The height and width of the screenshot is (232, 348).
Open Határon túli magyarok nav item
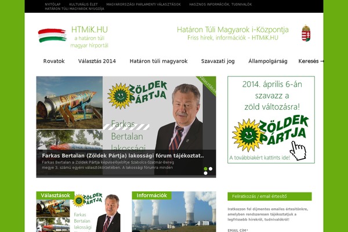coord(159,61)
